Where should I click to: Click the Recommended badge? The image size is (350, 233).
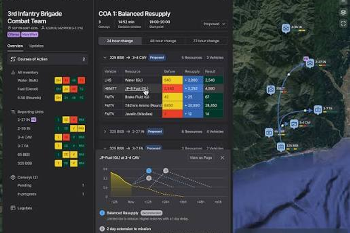coord(152,213)
